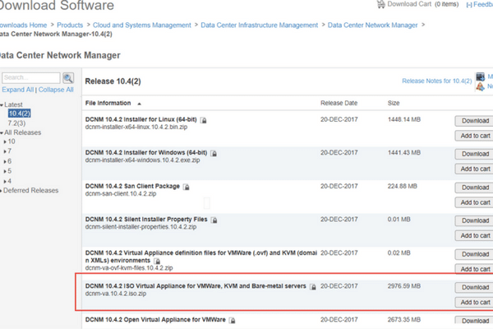Click lock icon beside Virtual Appliance definition files
This screenshot has width=493, height=329.
[x=157, y=261]
